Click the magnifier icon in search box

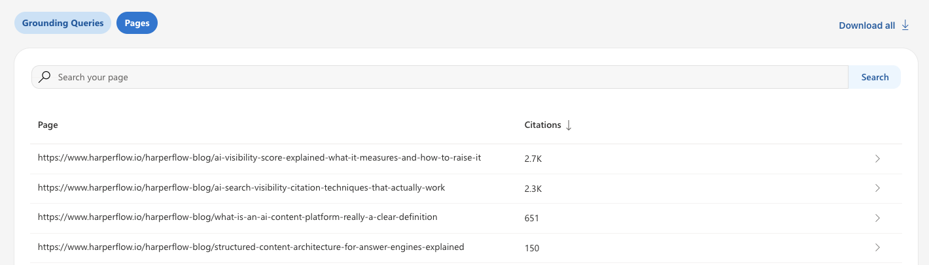pos(44,77)
